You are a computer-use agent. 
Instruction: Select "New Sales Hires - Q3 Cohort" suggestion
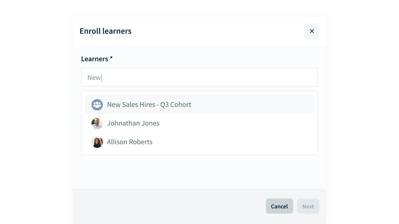pyautogui.click(x=149, y=104)
